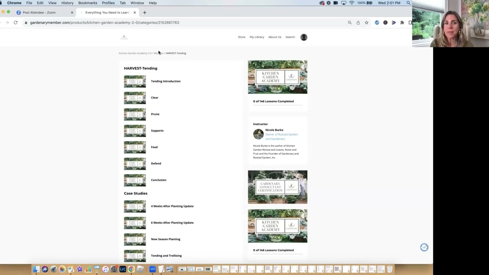Open New Season Planting case study

click(165, 239)
